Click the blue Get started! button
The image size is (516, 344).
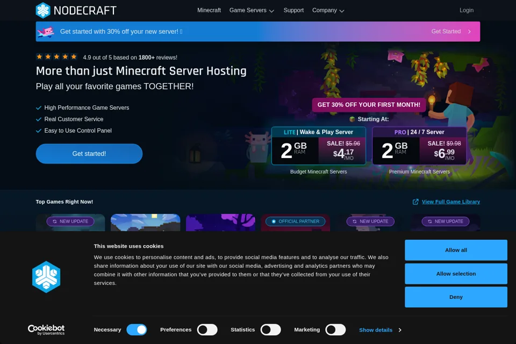(x=89, y=154)
